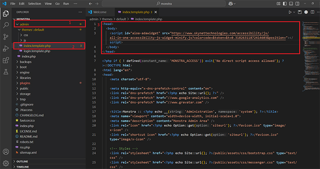The height and width of the screenshot is (169, 320).
Task: Open the .htaccess file
Action: (26, 110)
